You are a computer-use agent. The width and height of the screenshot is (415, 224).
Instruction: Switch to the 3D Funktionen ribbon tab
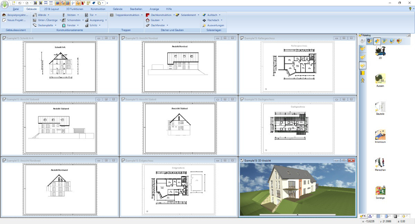tap(74, 9)
